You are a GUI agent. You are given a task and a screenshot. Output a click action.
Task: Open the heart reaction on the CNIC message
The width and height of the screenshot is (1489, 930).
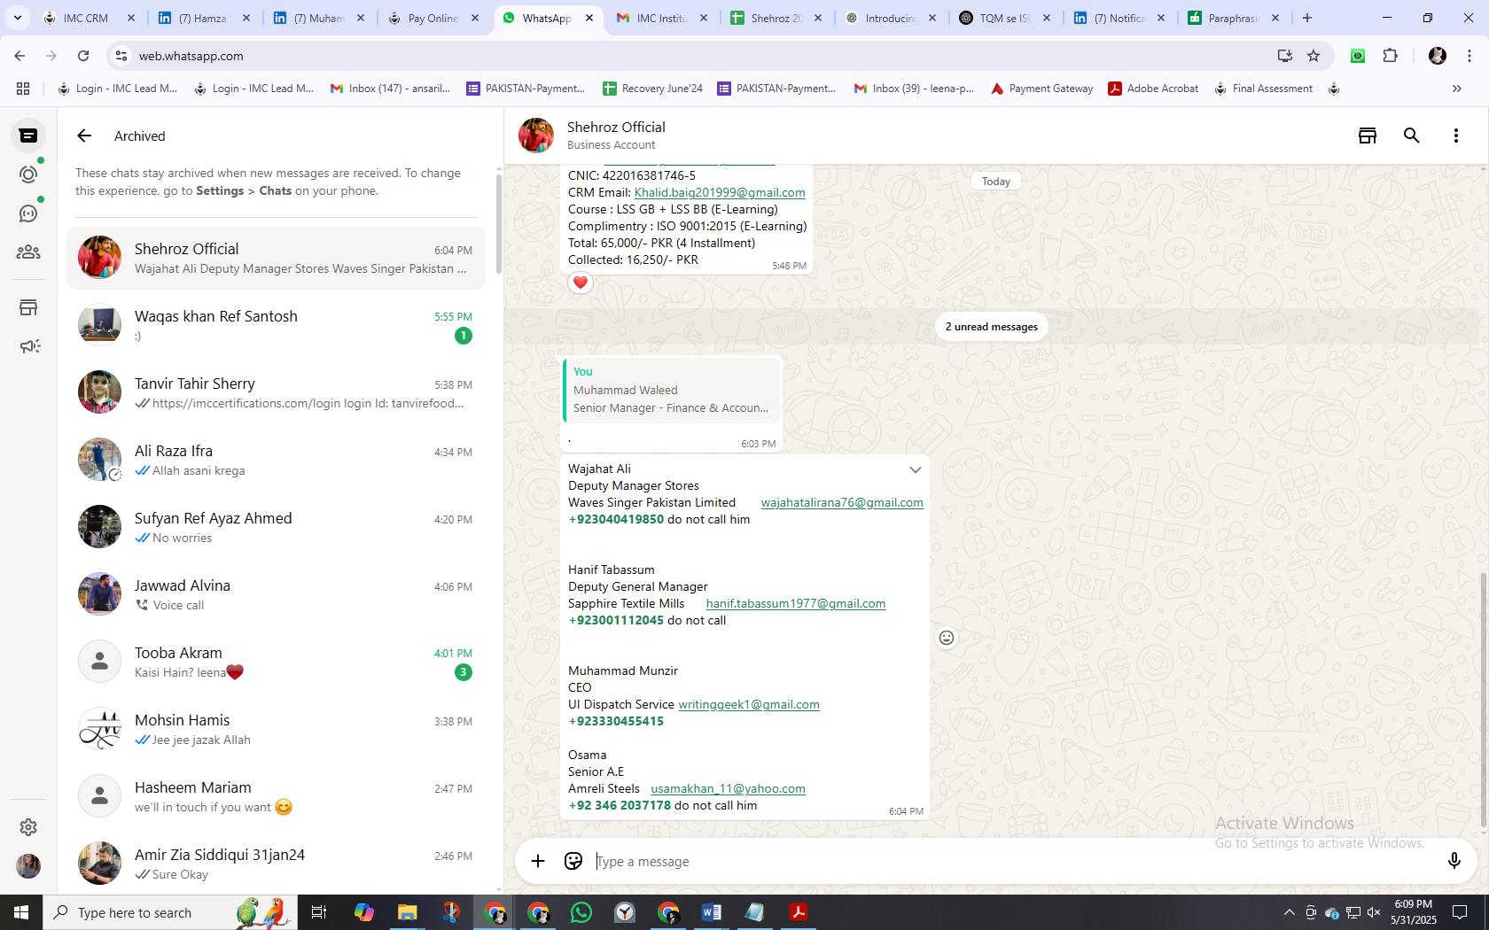point(581,283)
